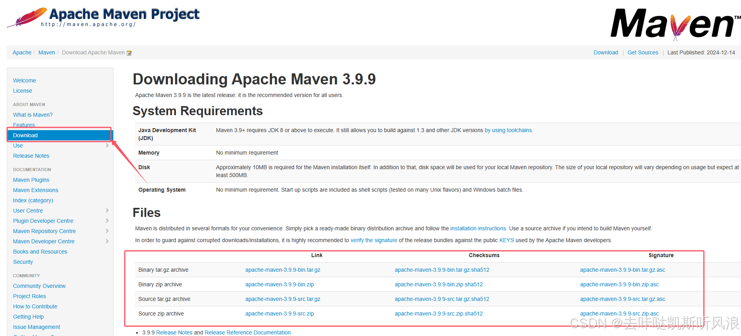
Task: Download apache-maven-3.9.9-bin.tar.gz
Action: point(283,270)
